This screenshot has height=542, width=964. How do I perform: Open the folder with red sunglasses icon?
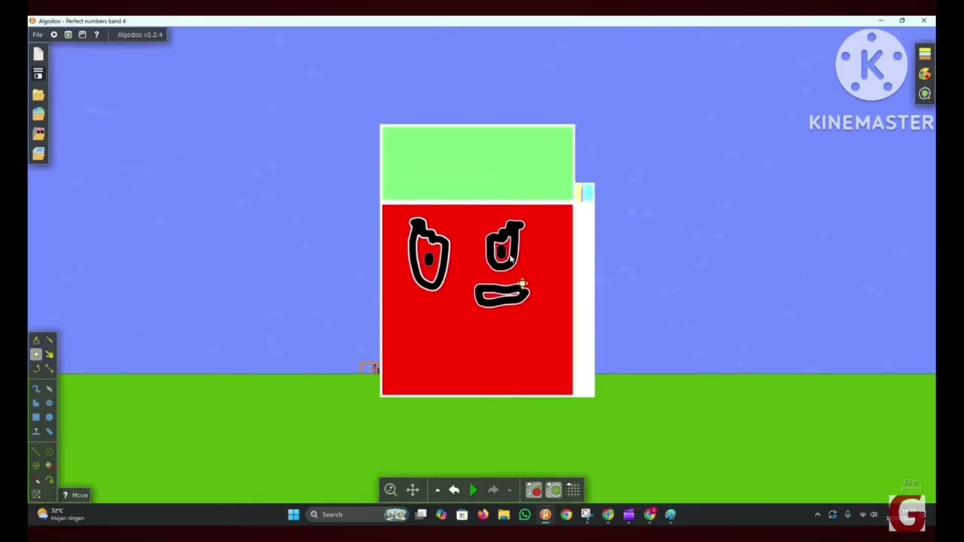38,133
